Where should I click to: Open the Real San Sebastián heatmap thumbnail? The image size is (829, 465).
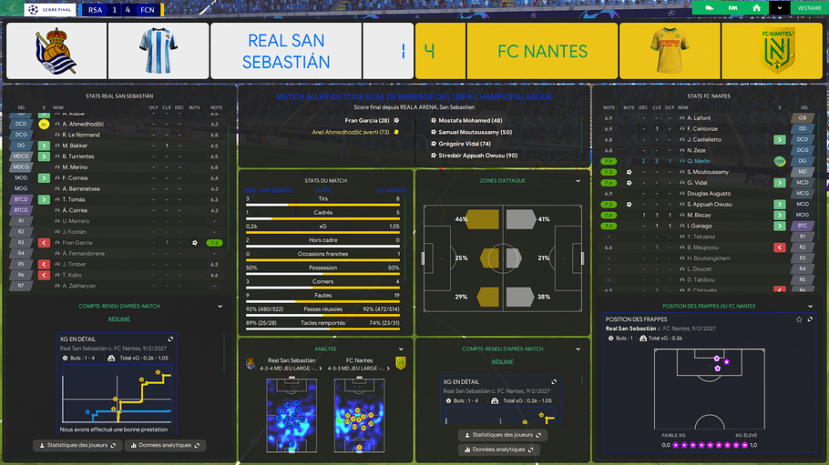coord(292,415)
